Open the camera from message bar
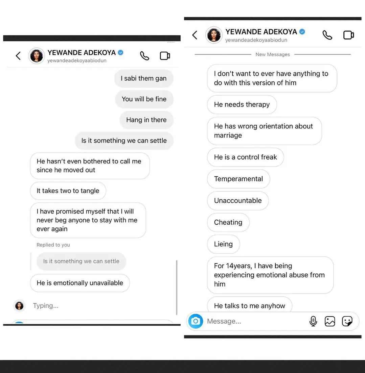Screen dimensions: 365x373 [196, 321]
